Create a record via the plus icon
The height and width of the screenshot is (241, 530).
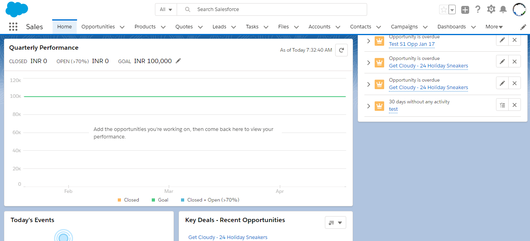pyautogui.click(x=465, y=9)
